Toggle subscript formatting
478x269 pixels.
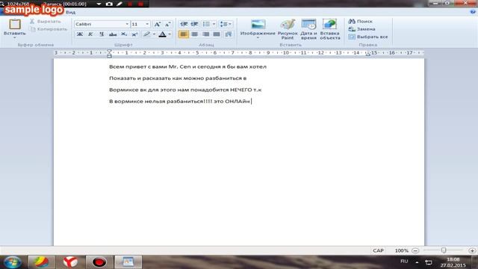[x=124, y=34]
